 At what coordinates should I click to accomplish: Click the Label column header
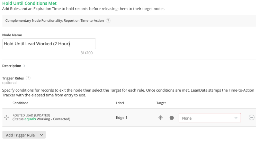point(120,103)
